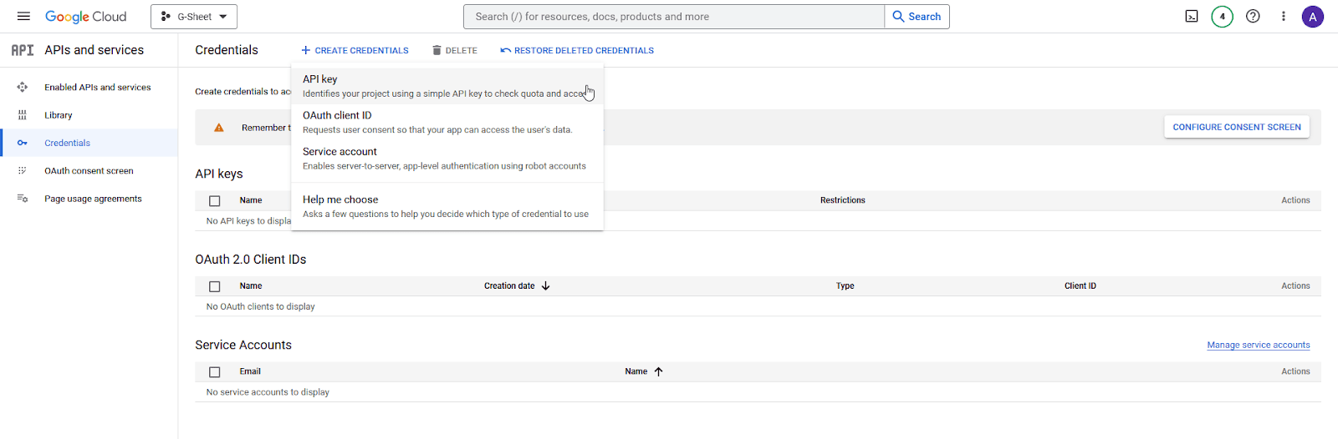Click the user account avatar

[1313, 17]
